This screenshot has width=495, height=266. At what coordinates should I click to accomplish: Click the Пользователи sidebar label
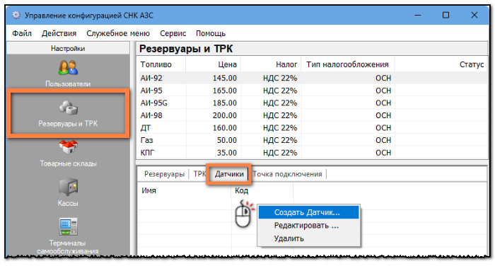68,83
